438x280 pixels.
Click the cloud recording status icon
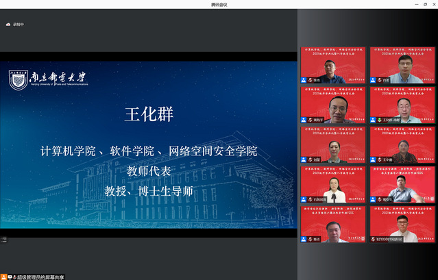[8, 25]
